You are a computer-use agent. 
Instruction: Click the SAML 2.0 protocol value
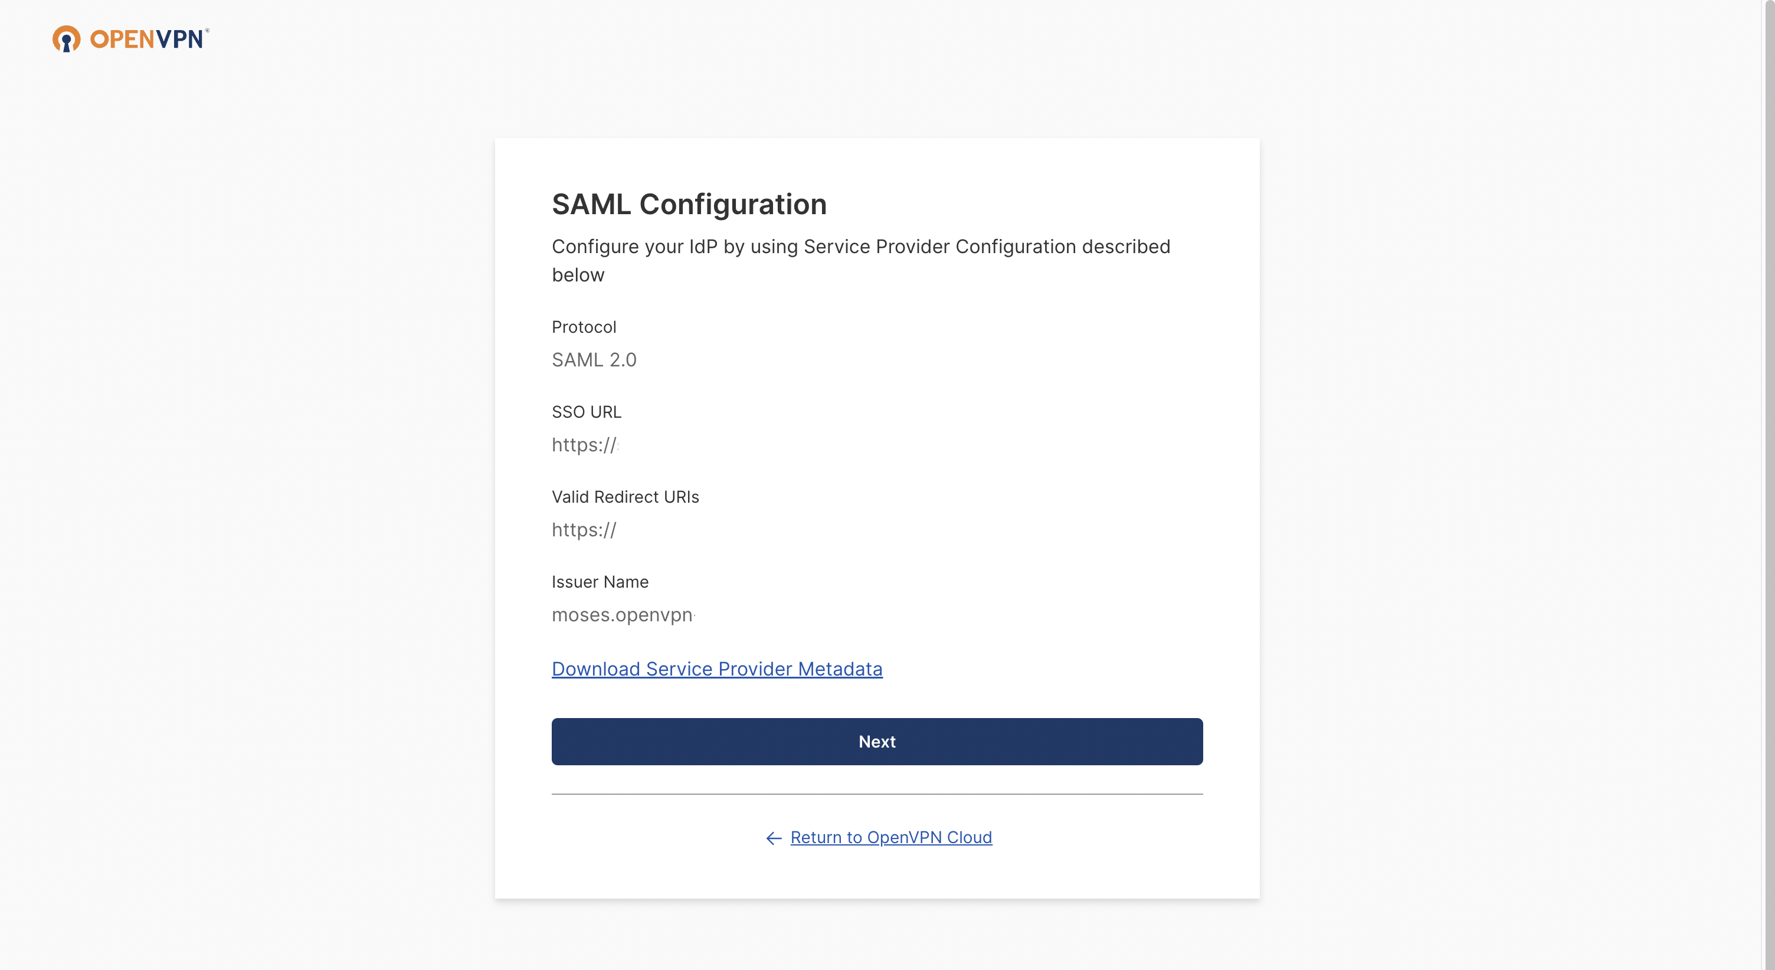pyautogui.click(x=594, y=359)
